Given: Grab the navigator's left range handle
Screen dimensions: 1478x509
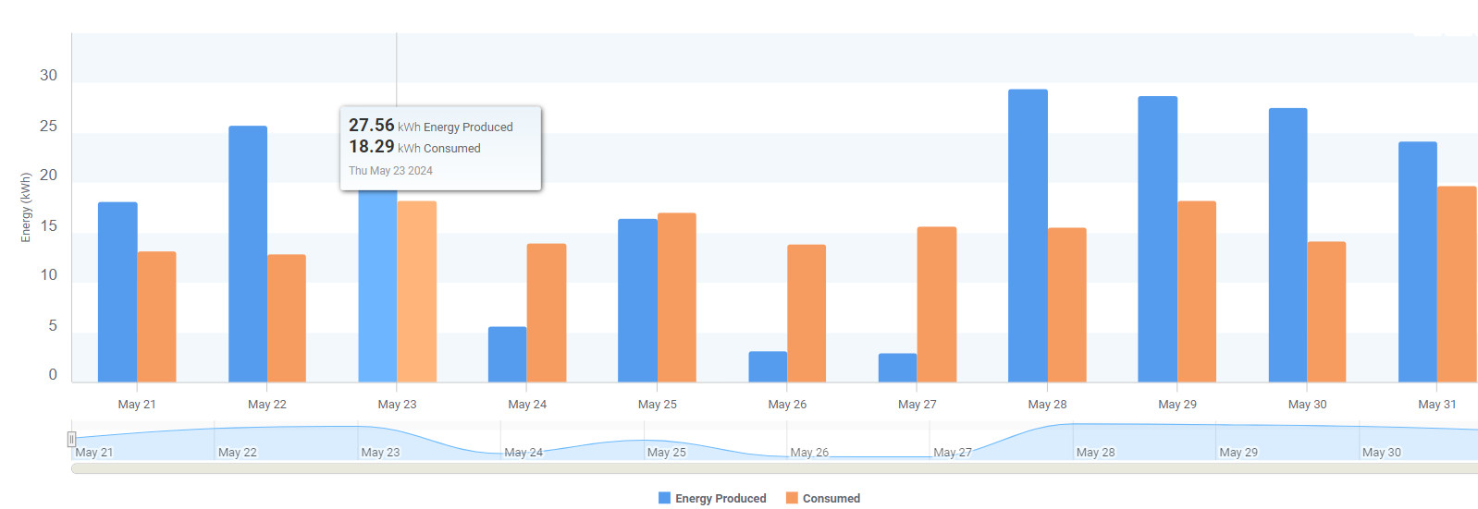Looking at the screenshot, I should pos(71,440).
